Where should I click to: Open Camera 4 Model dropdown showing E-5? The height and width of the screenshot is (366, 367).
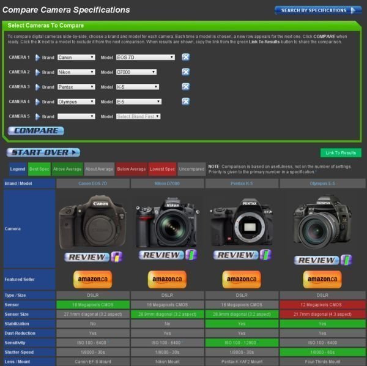tap(139, 102)
